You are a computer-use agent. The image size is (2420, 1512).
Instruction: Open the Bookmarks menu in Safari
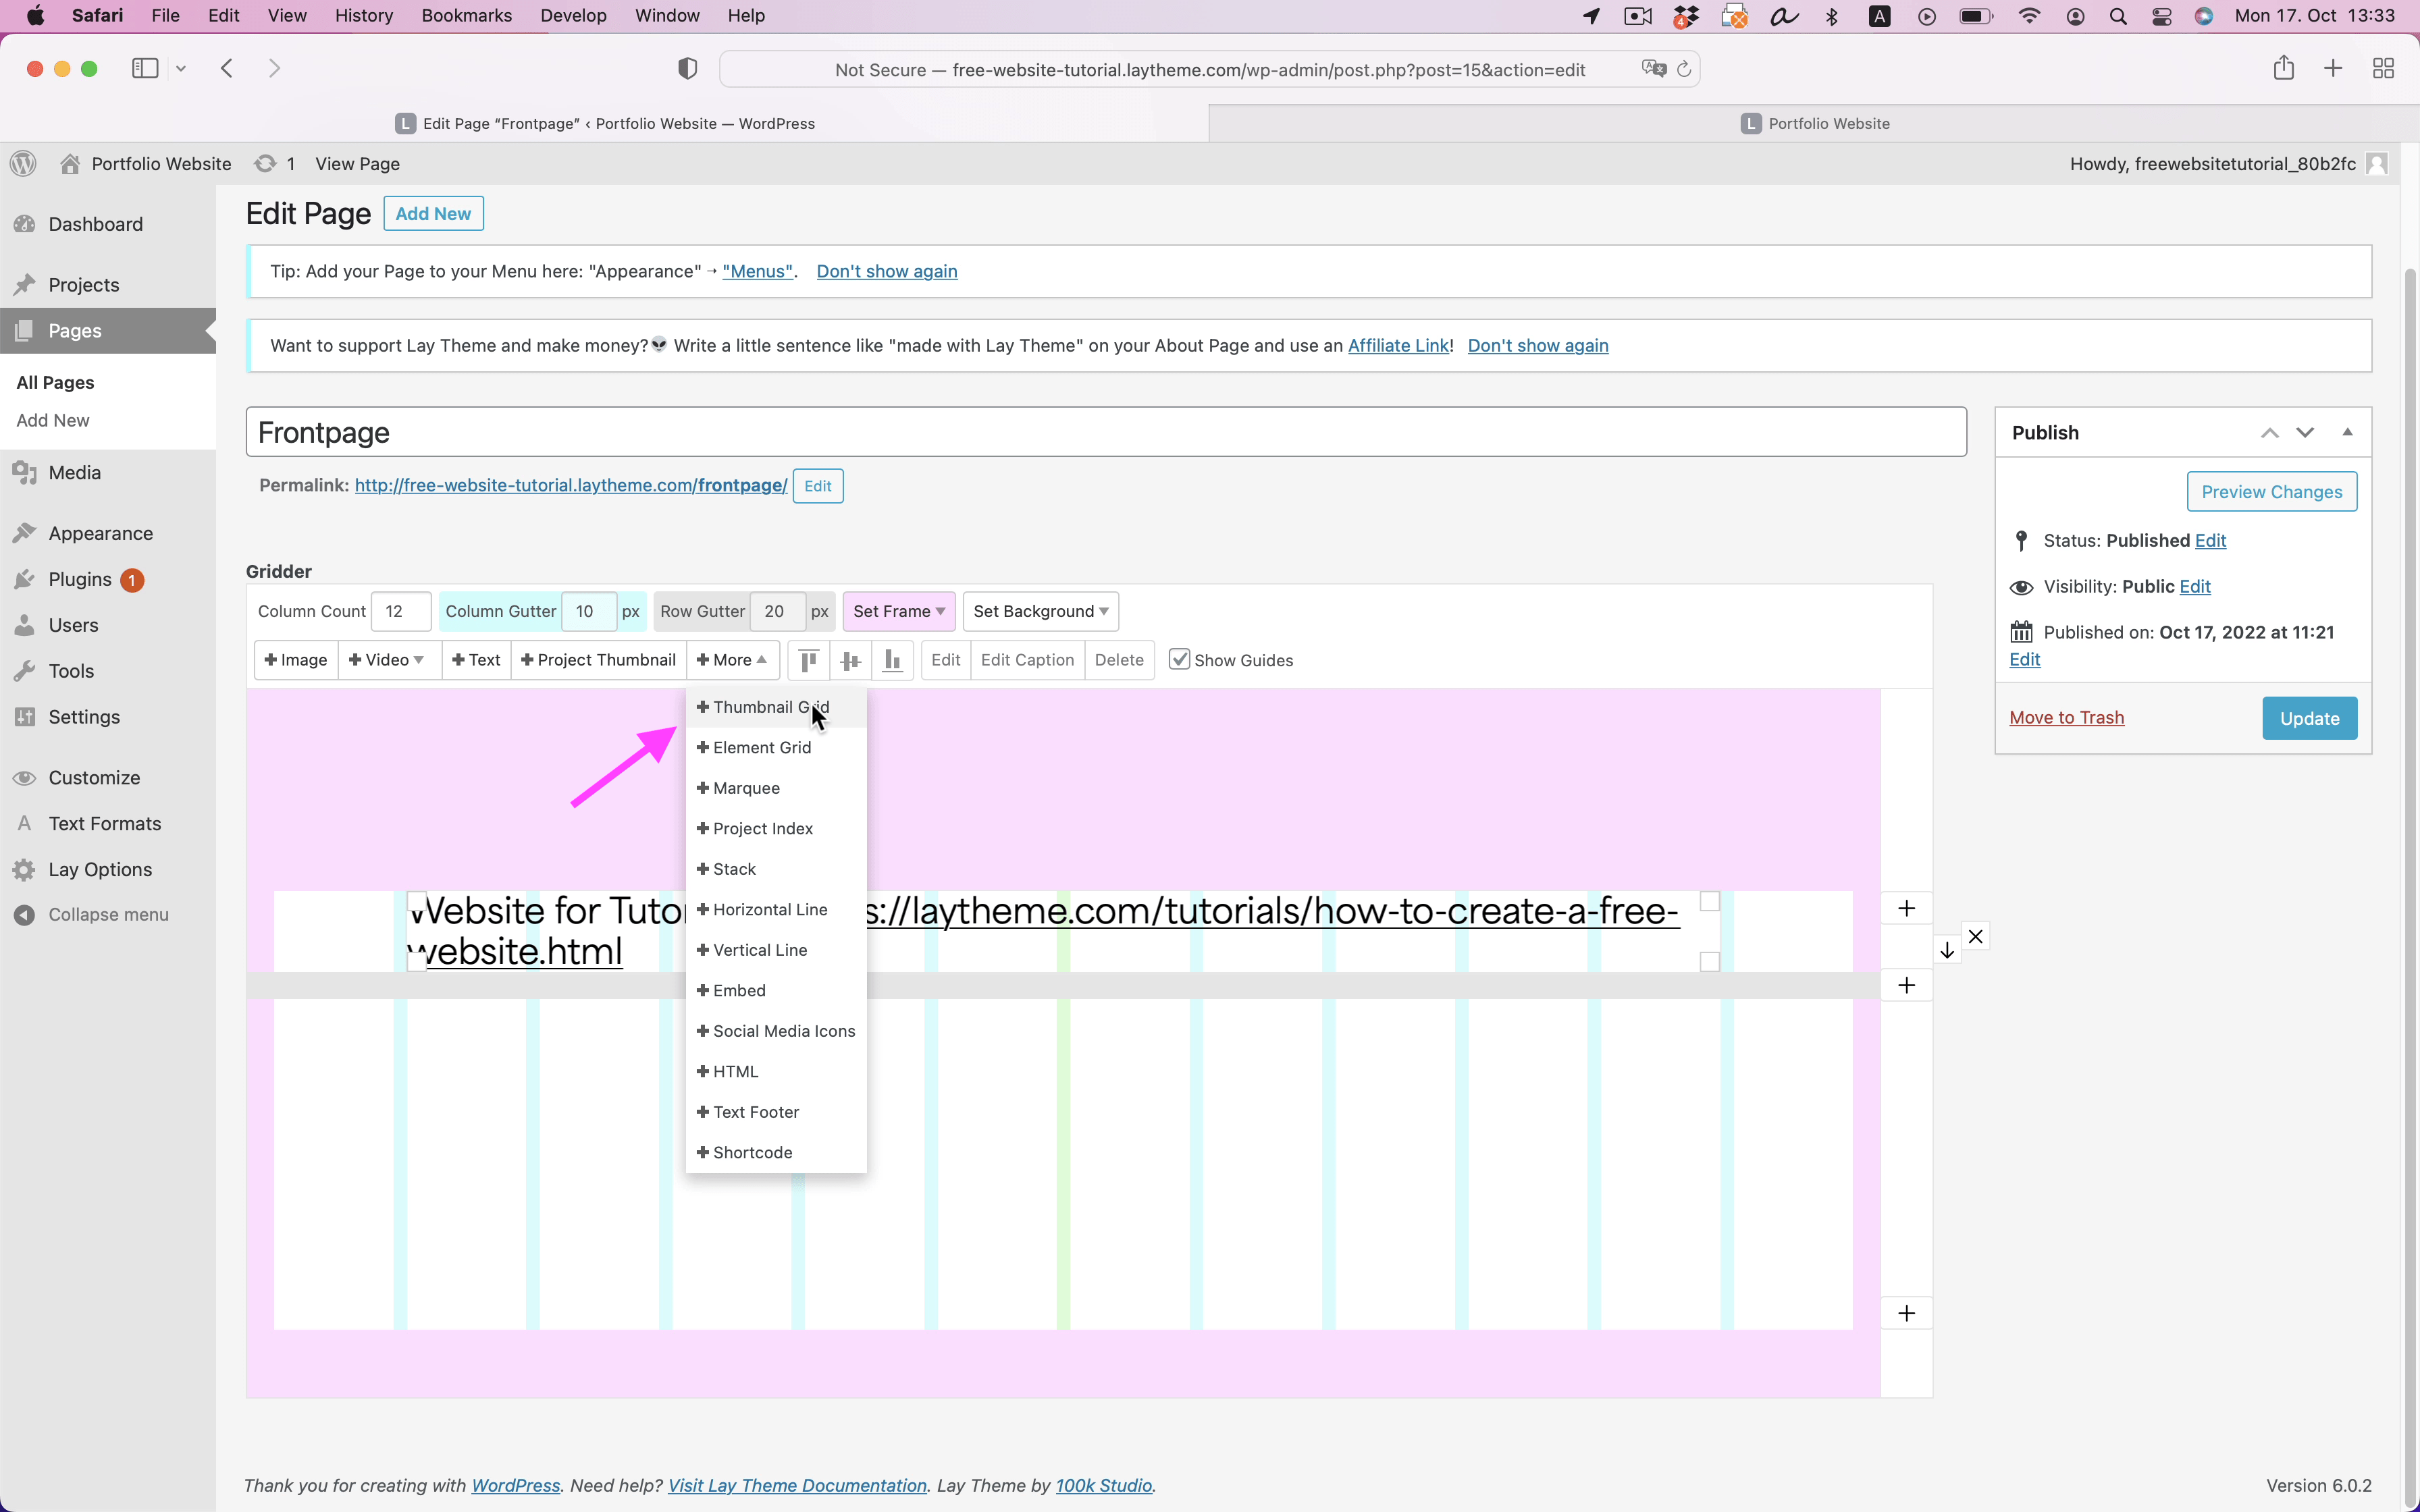466,15
